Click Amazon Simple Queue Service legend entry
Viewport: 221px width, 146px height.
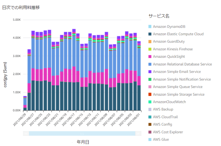[178, 87]
